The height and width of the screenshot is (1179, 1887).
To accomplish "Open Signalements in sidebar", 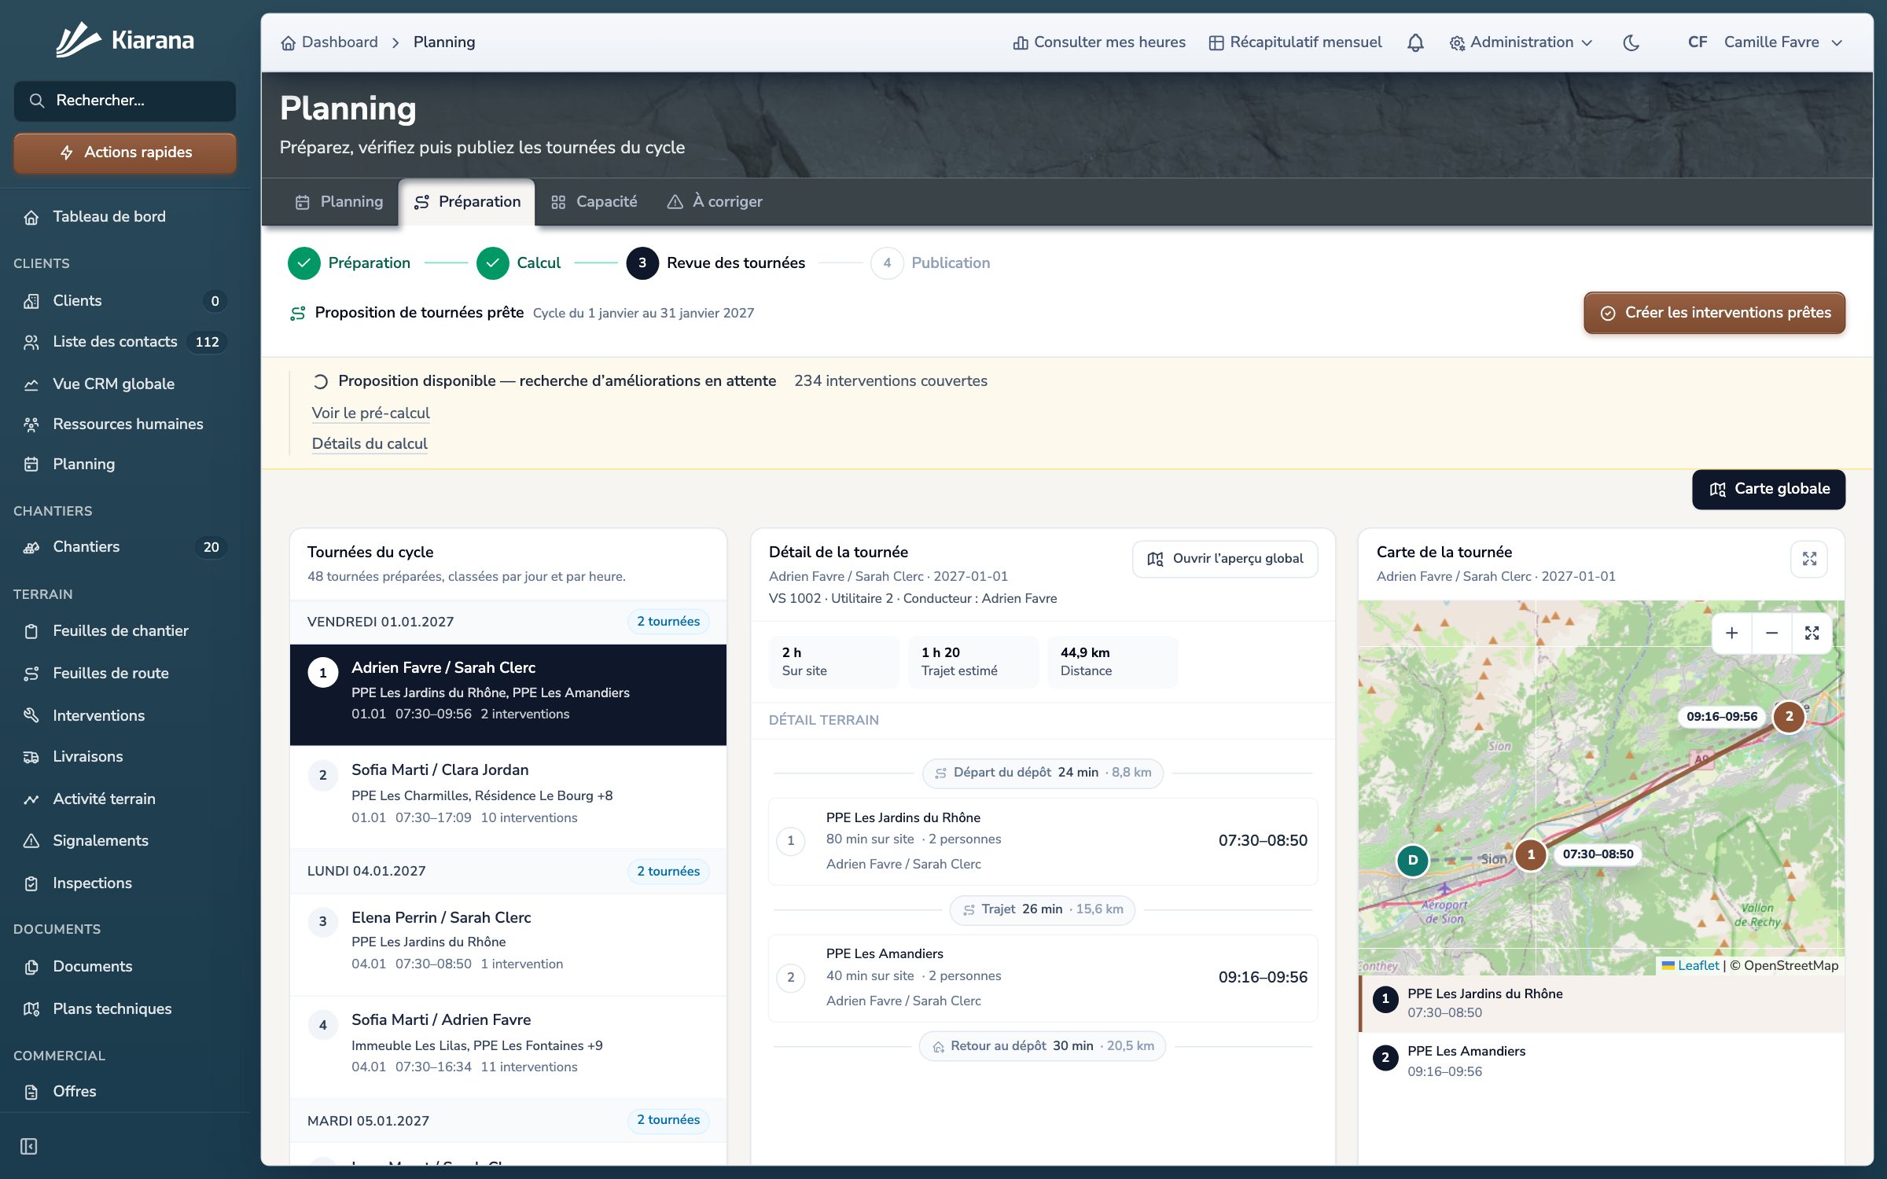I will coord(124,841).
